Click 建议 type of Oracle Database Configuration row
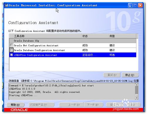Screen dimensions: 147x114 click(x=112, y=50)
